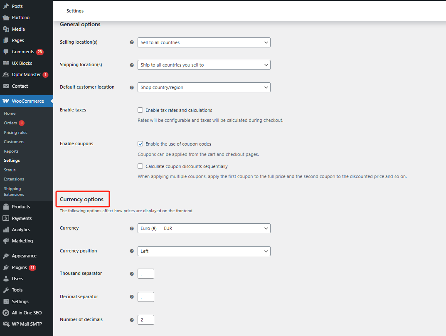Click the Marketing megaphone icon
Screen dimensions: 446x336
6,241
